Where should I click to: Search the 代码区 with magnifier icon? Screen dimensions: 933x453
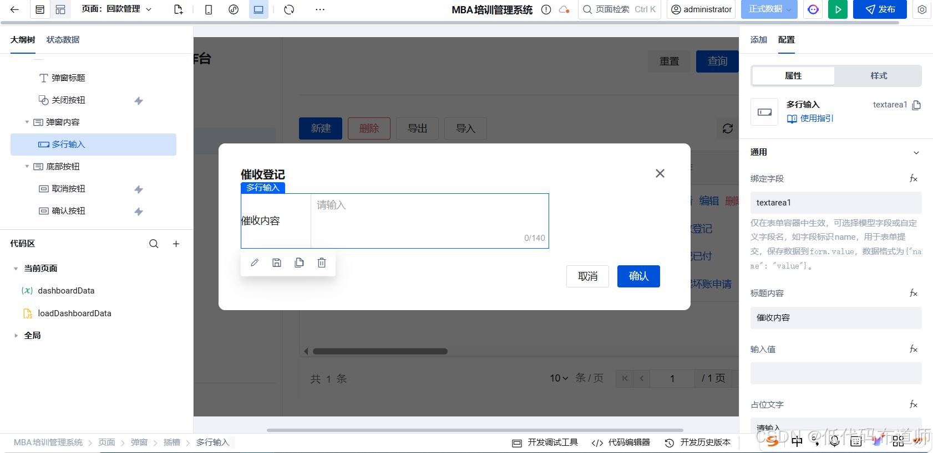pyautogui.click(x=154, y=244)
